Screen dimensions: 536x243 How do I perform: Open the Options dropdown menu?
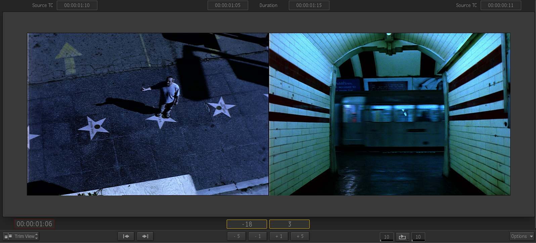click(x=522, y=236)
